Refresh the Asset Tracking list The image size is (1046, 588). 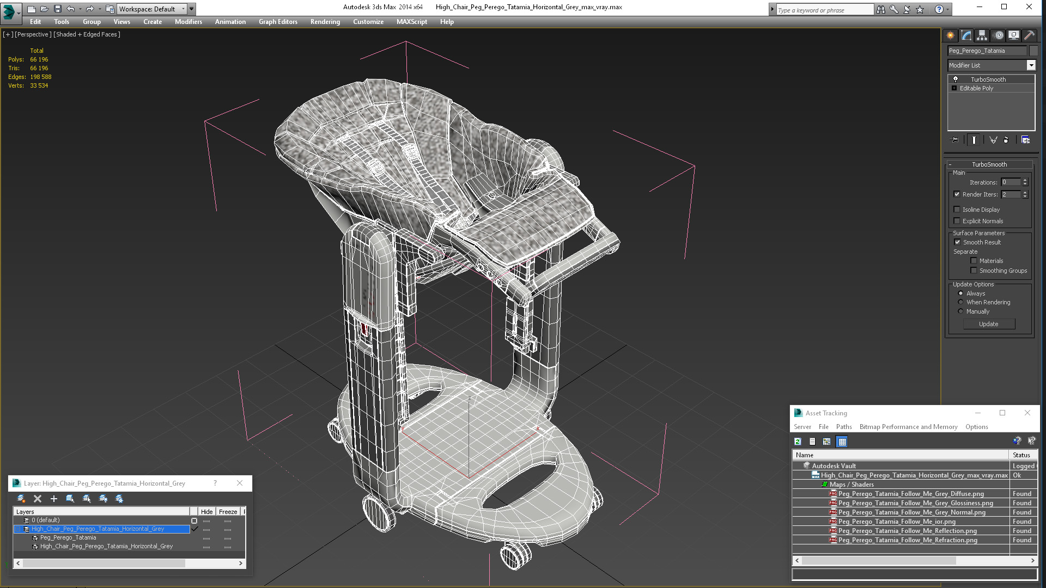click(798, 442)
